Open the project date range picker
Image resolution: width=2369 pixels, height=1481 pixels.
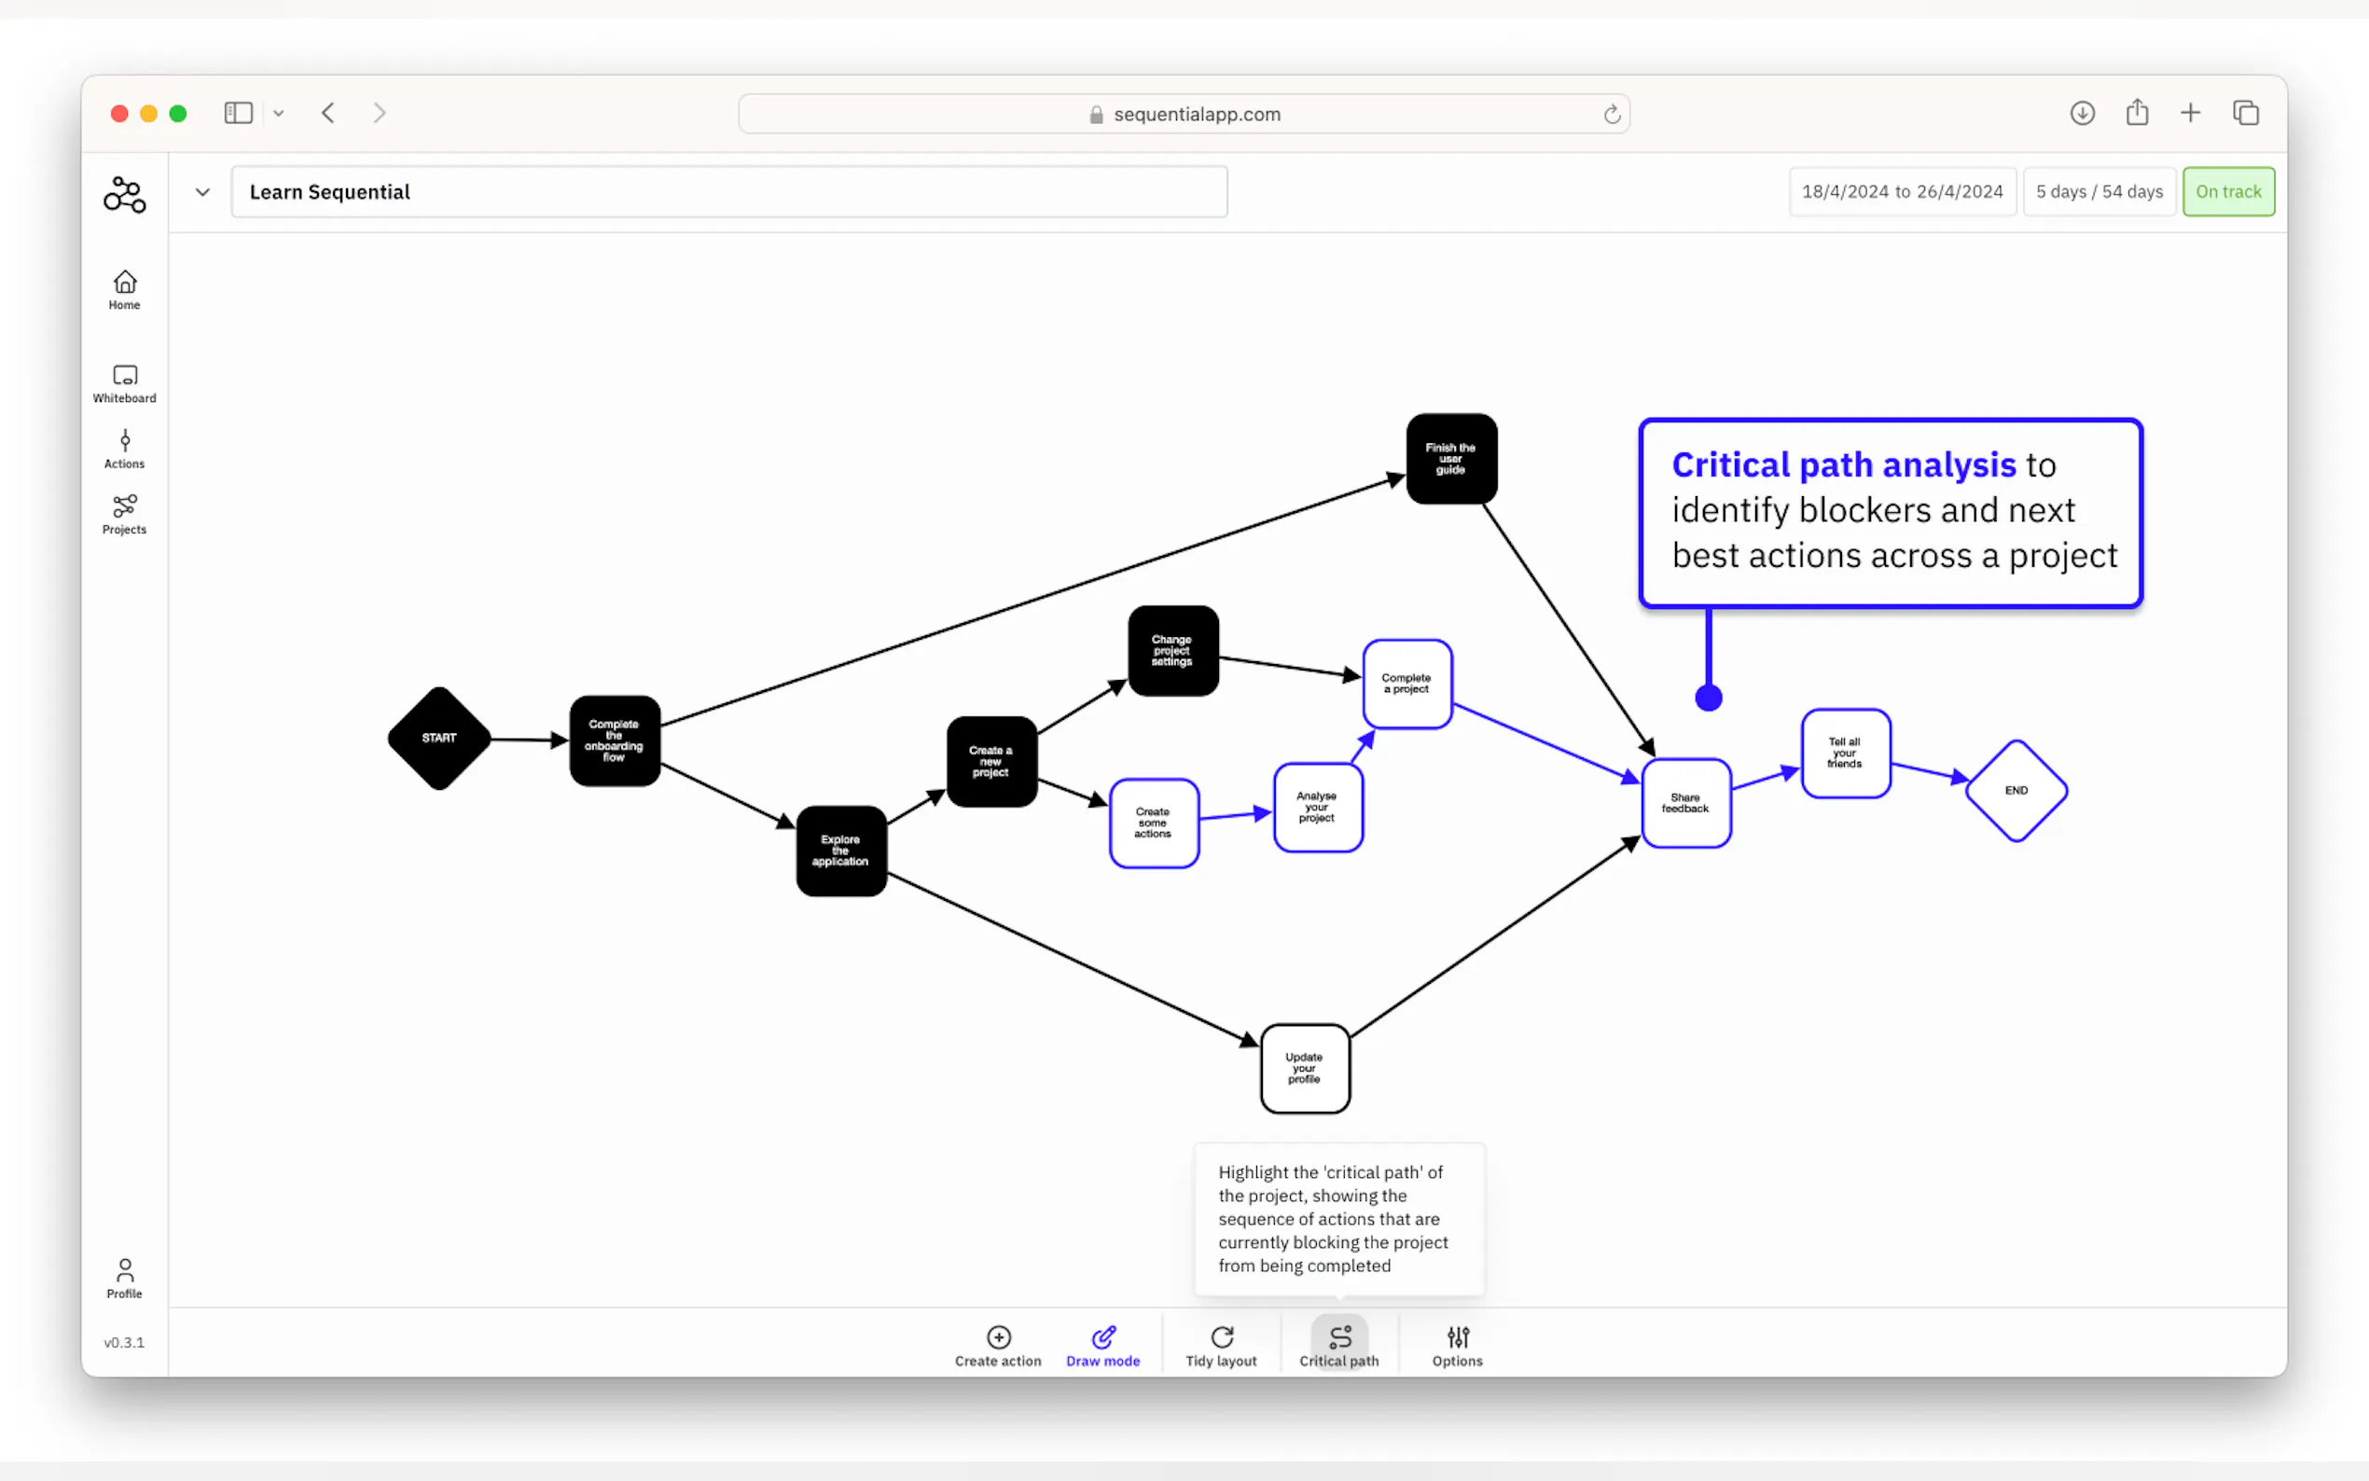(1902, 192)
